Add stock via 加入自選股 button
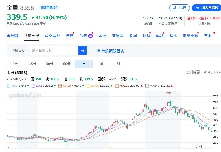This screenshot has height=152, width=221. 207,8
